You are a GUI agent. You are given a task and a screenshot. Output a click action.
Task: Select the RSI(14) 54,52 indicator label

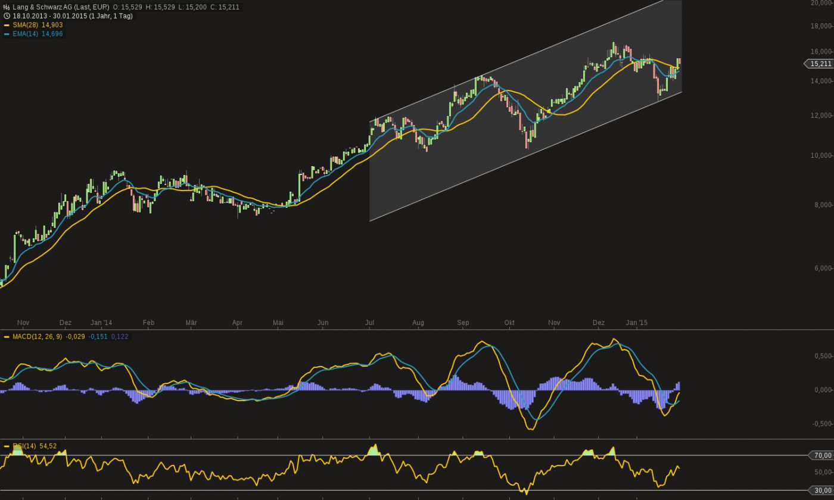35,446
